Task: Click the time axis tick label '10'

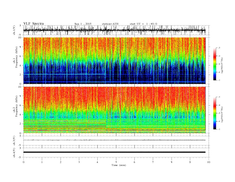Action: click(x=209, y=162)
